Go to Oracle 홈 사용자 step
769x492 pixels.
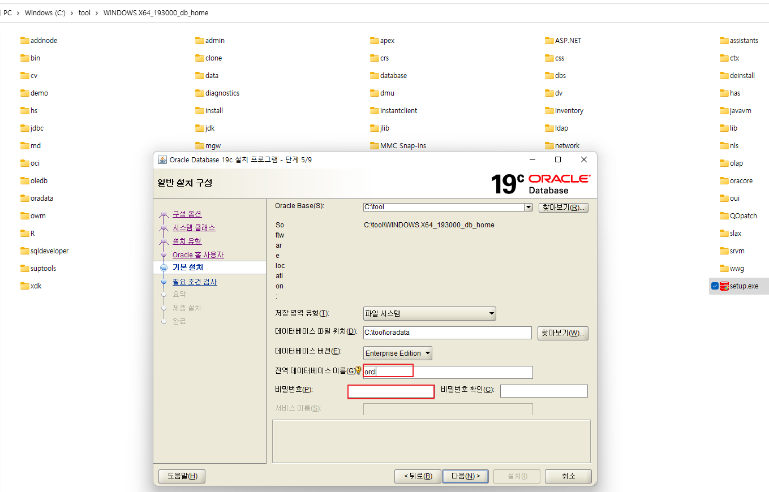(x=198, y=255)
